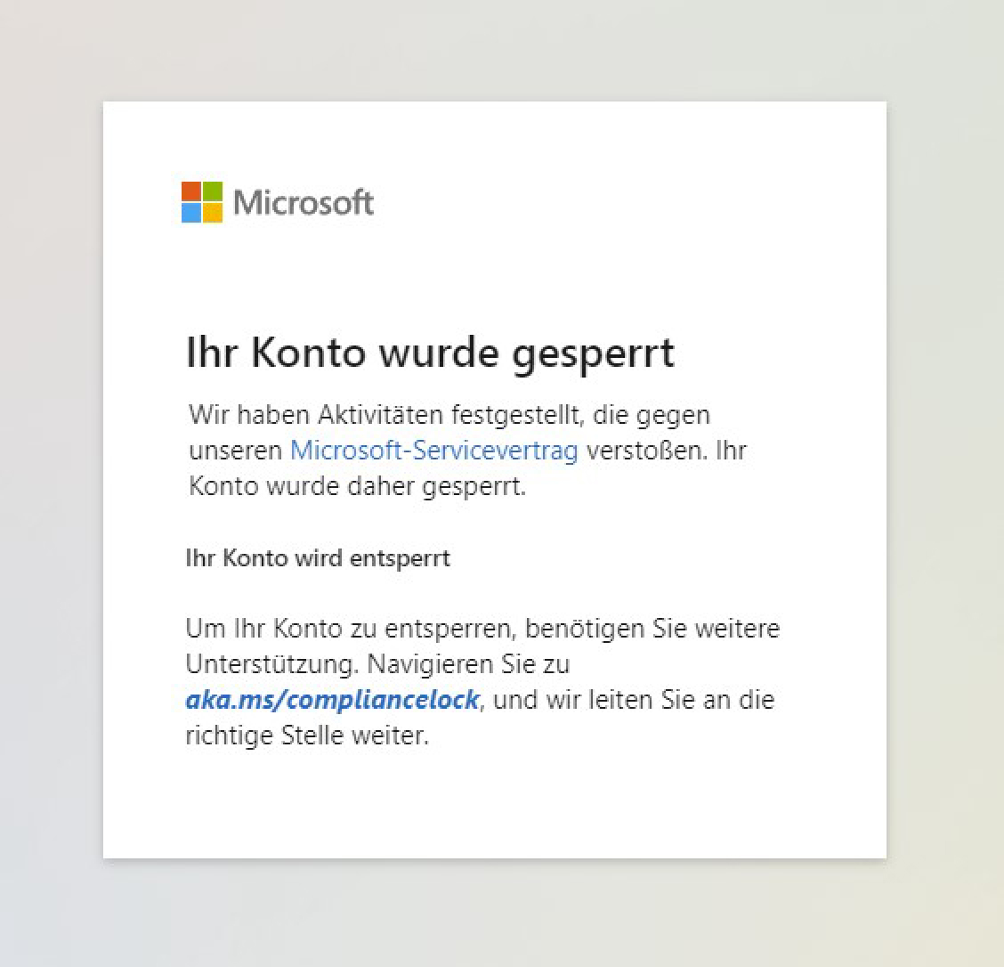Click the gray background outside the white card
Viewport: 1004px width, 967px height.
[x=943, y=481]
